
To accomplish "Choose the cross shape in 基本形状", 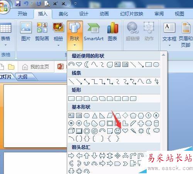I will (141, 123).
